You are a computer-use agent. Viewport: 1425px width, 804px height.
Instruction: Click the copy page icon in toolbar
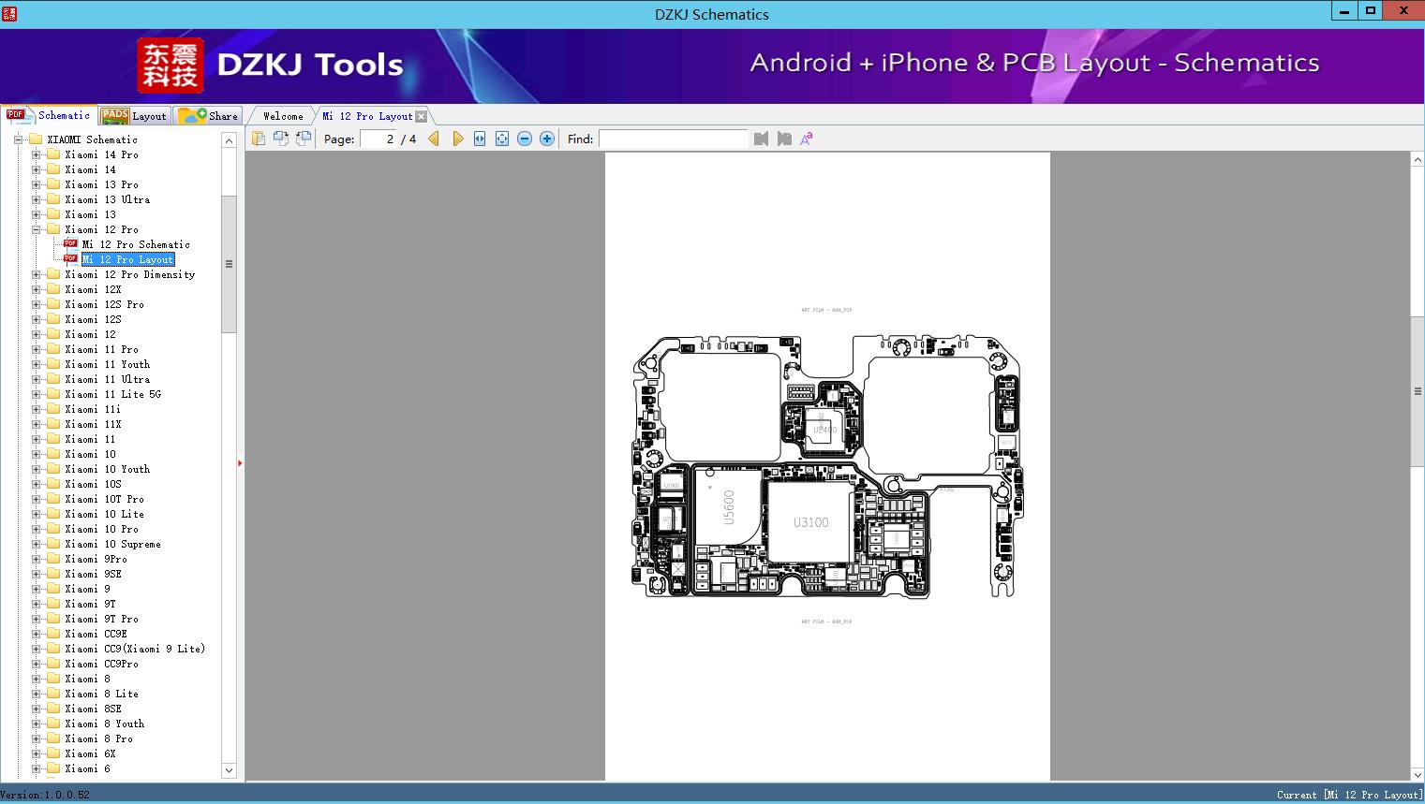[x=259, y=139]
